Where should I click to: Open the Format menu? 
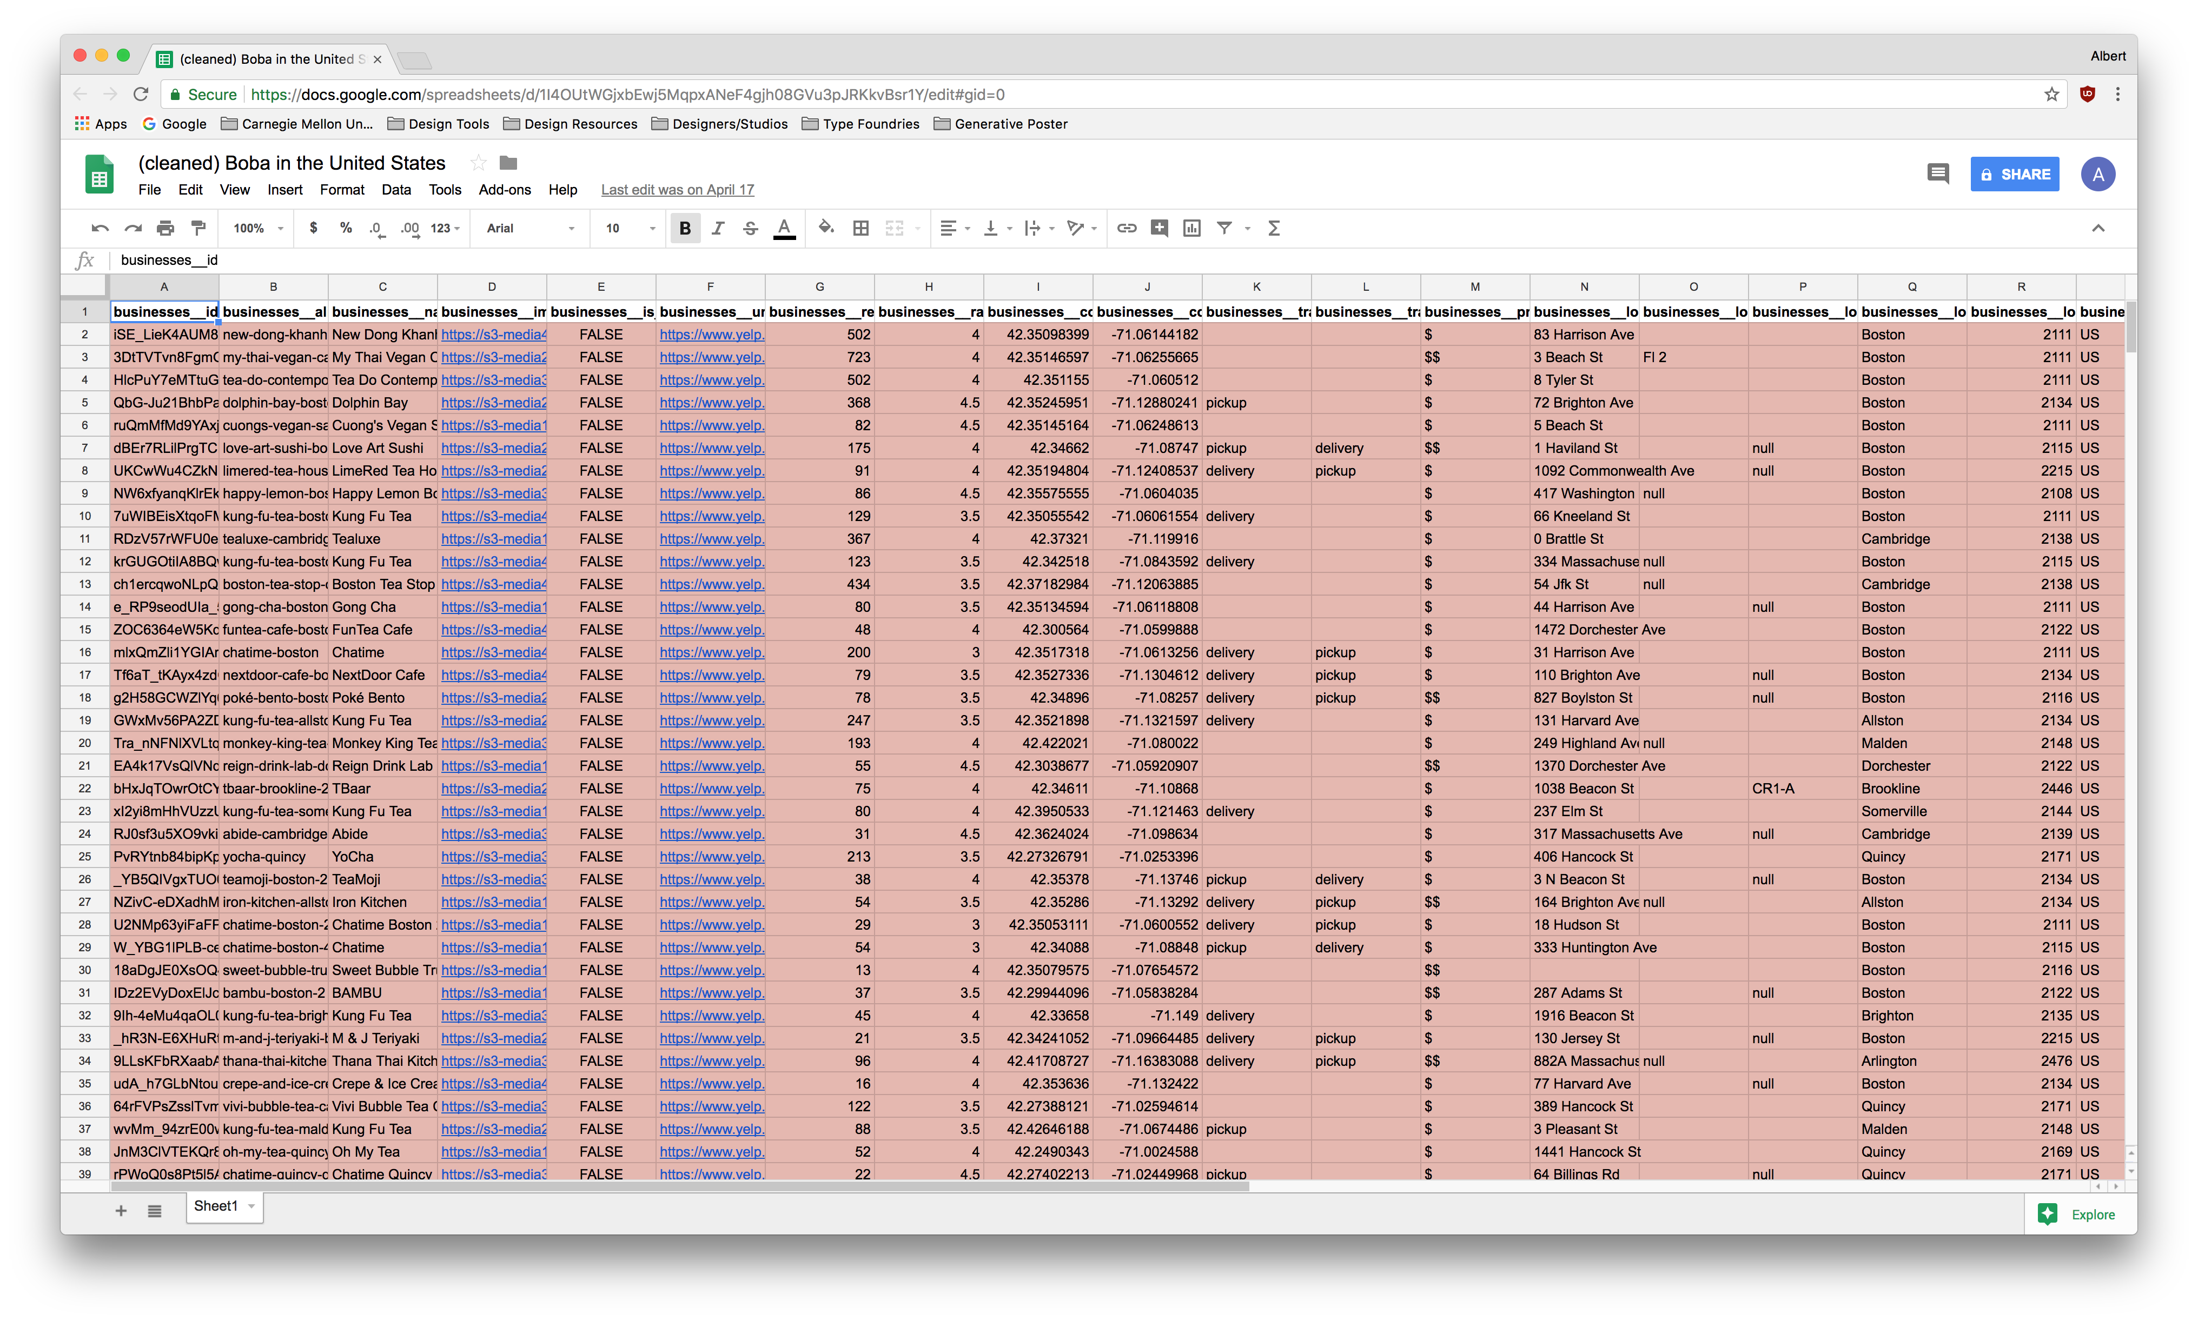(x=342, y=190)
